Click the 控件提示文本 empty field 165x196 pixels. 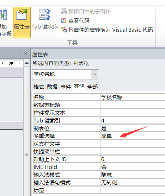click(133, 113)
